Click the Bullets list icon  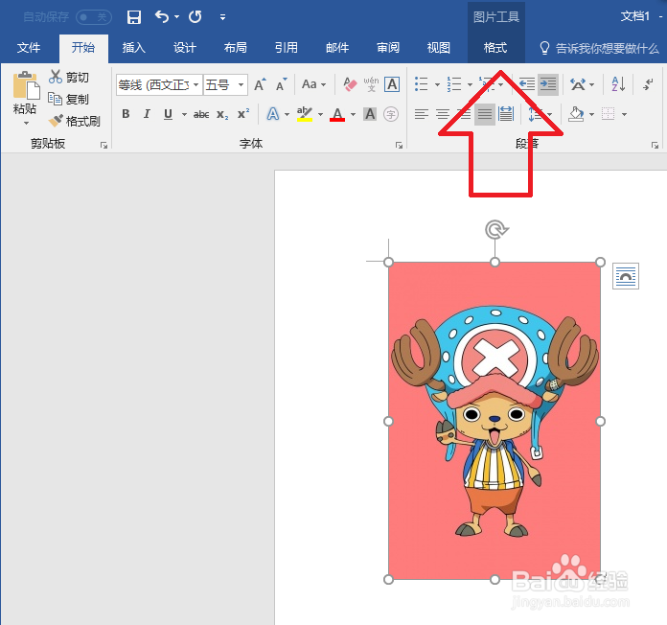(x=421, y=83)
